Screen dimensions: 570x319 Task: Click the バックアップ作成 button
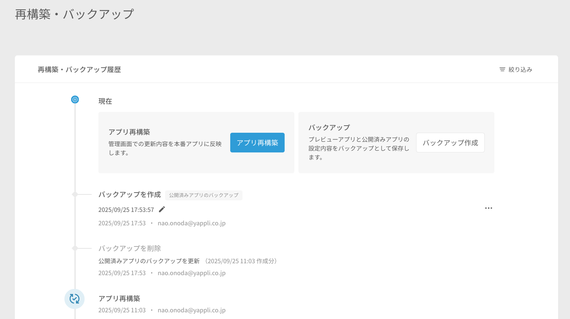pos(450,143)
